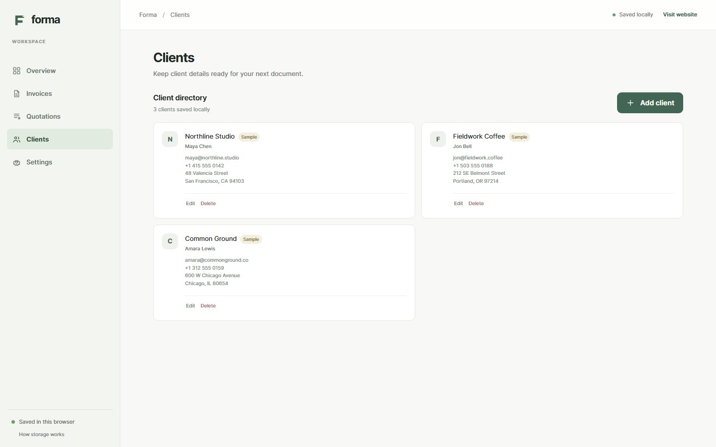The image size is (716, 447).
Task: Click the Sample badge on Northline Studio
Action: click(249, 137)
